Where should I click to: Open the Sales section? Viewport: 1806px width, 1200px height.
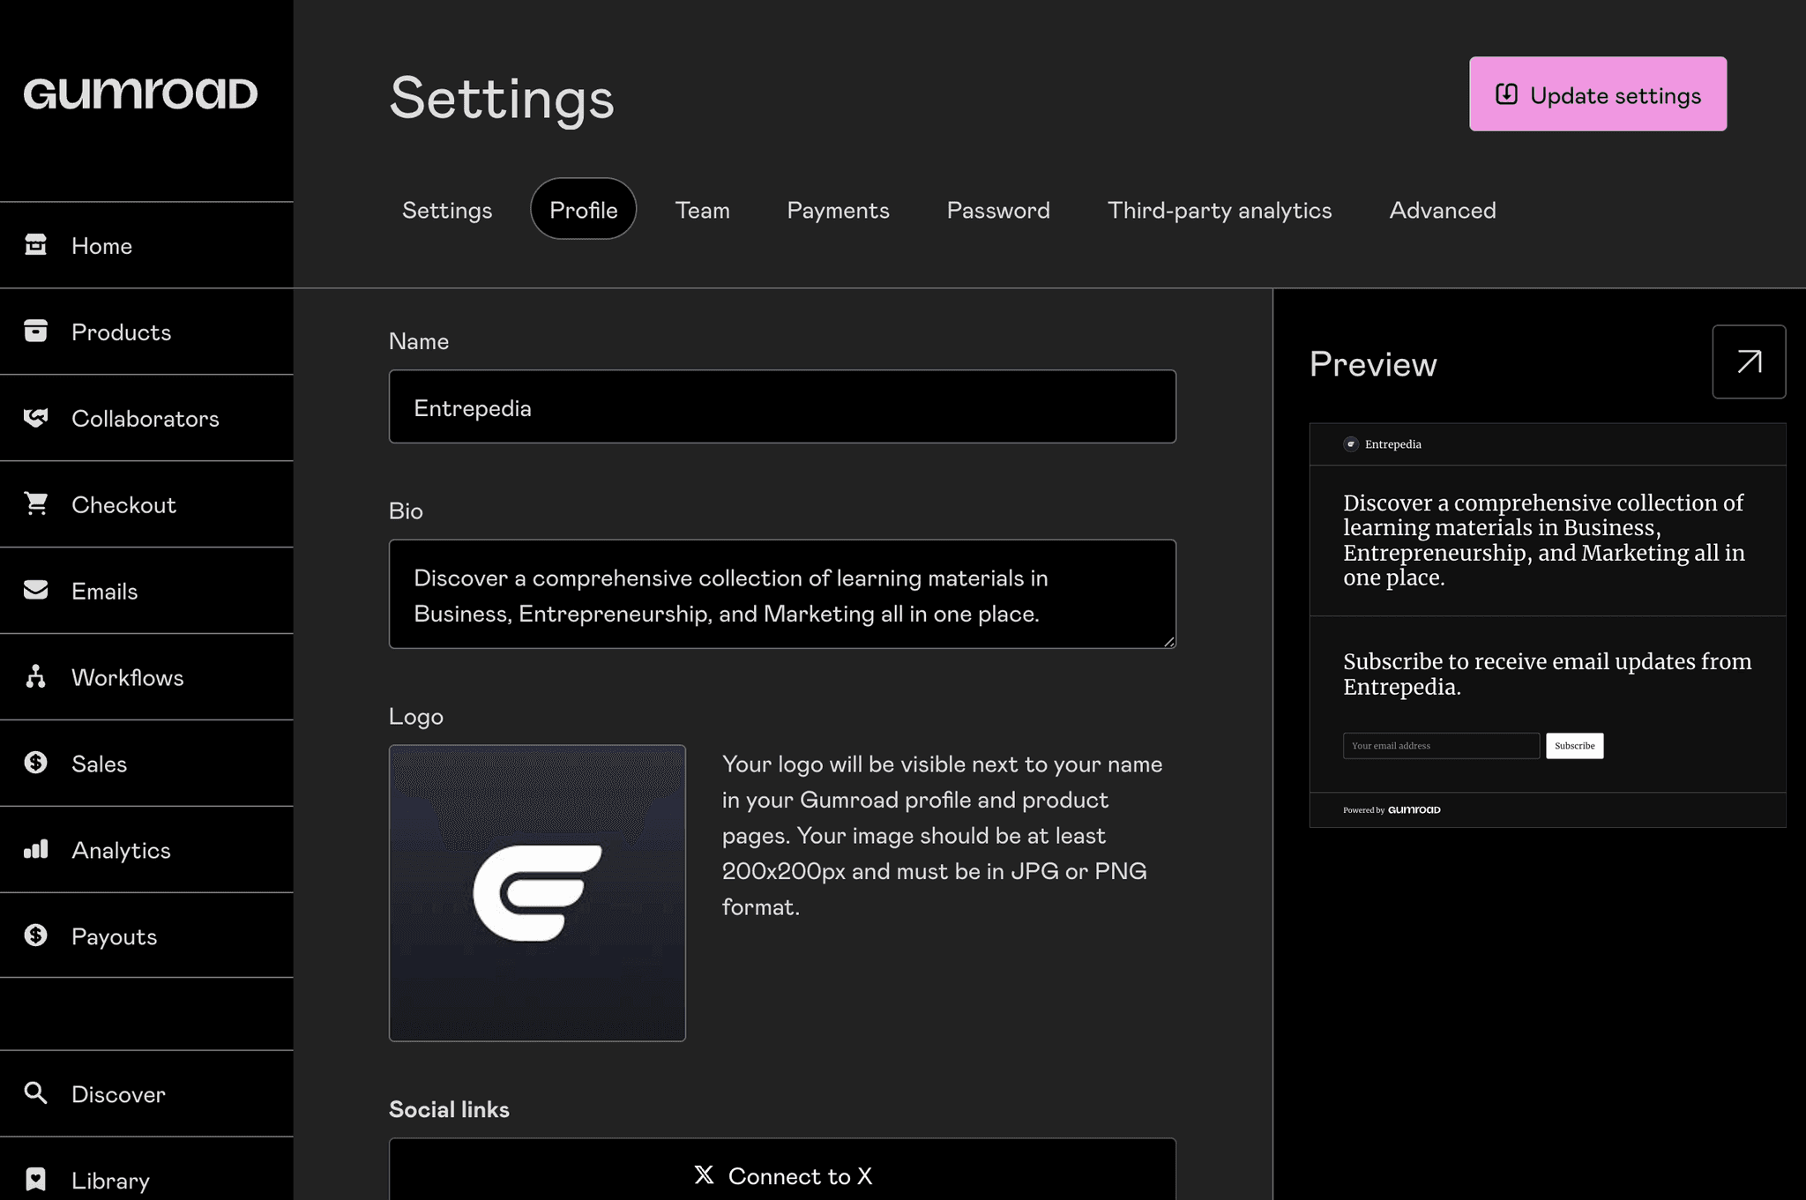pos(98,764)
